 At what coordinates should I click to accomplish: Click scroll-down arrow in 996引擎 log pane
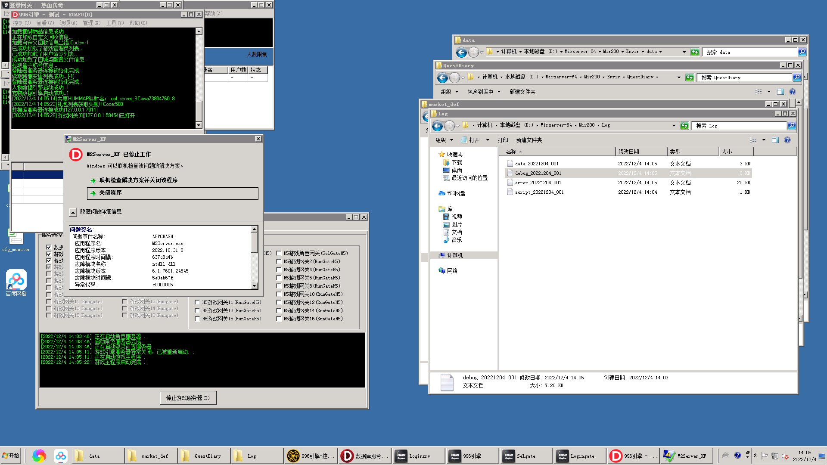click(199, 125)
